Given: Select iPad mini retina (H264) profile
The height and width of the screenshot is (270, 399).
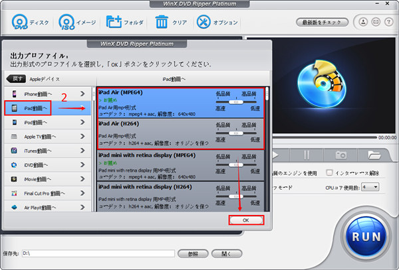Looking at the screenshot, I should [x=180, y=196].
